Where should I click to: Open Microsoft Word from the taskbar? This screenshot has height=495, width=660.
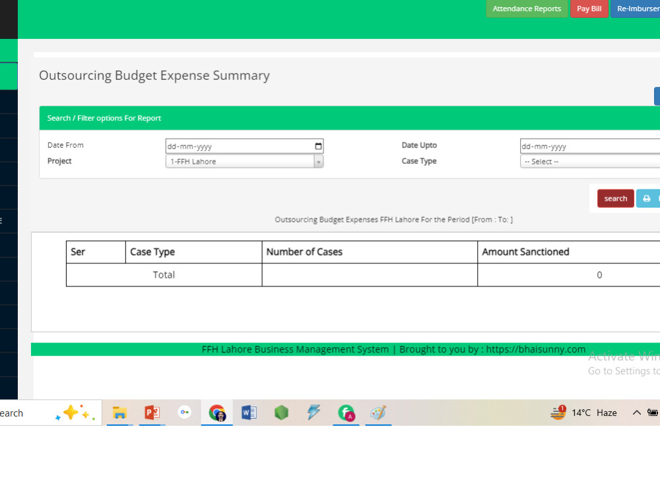(249, 412)
